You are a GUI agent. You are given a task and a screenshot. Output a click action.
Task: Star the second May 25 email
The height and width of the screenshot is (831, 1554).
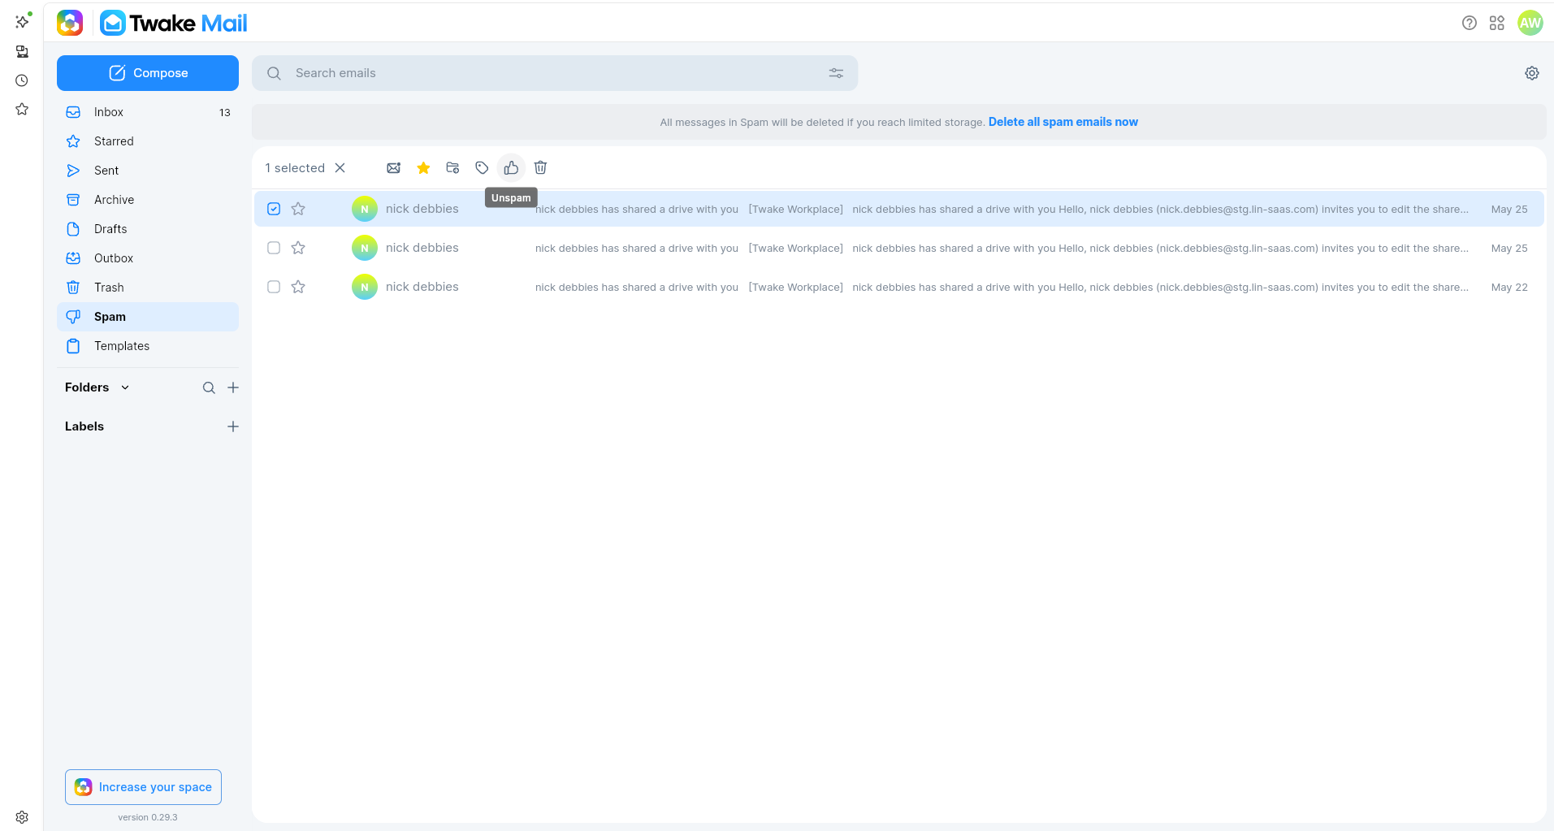click(x=298, y=248)
